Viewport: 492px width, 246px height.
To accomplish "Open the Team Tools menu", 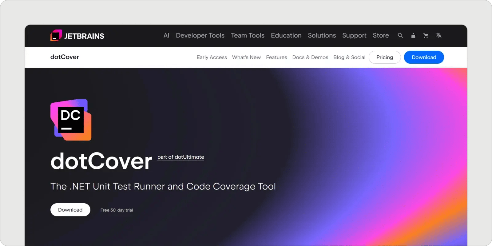I will [248, 35].
